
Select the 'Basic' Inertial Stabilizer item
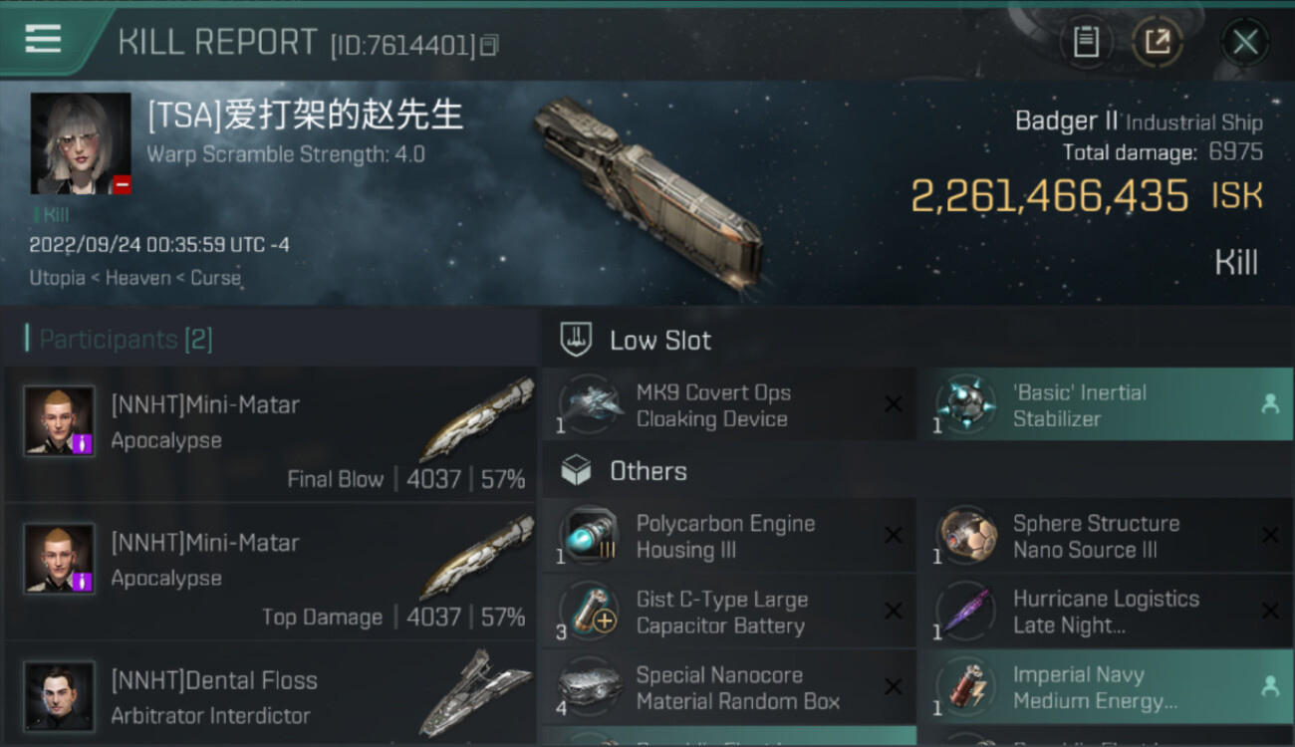coord(1105,405)
